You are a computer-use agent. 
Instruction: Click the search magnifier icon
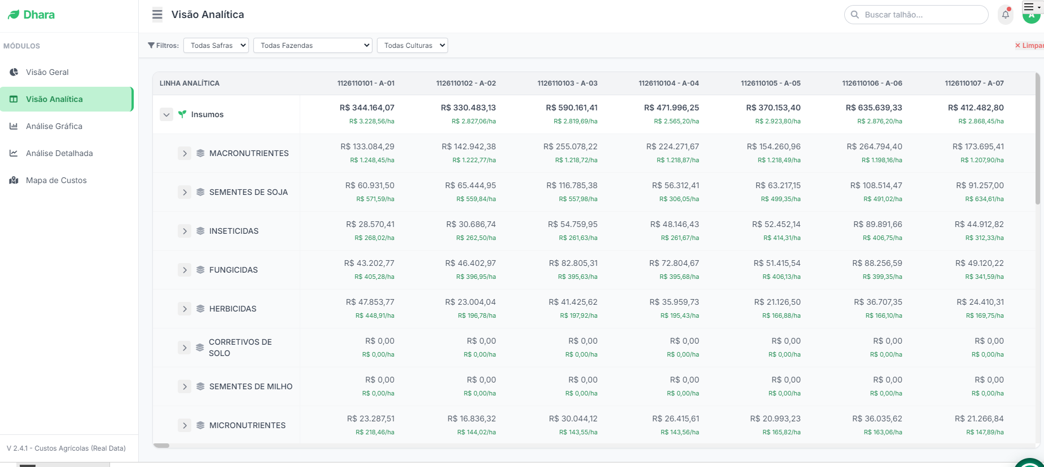coord(855,15)
